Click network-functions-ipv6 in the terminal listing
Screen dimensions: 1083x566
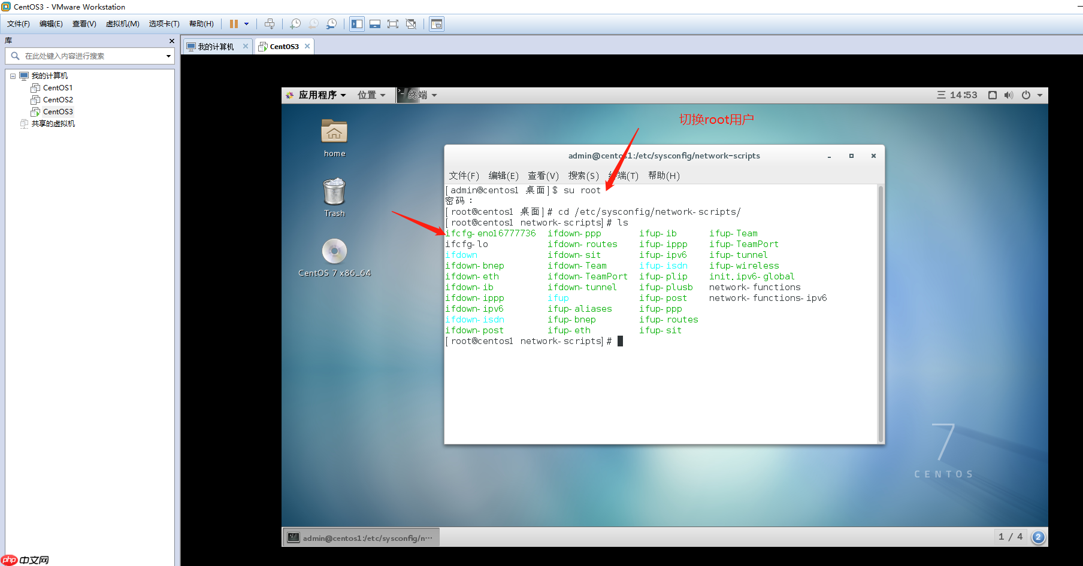pos(768,298)
